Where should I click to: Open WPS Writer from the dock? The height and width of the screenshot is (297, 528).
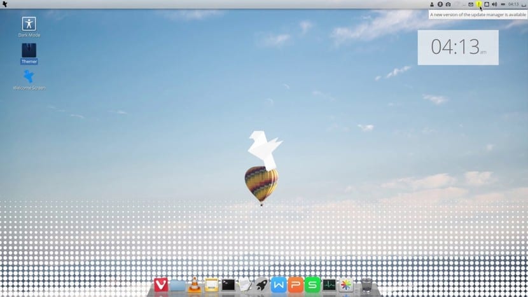coord(279,286)
